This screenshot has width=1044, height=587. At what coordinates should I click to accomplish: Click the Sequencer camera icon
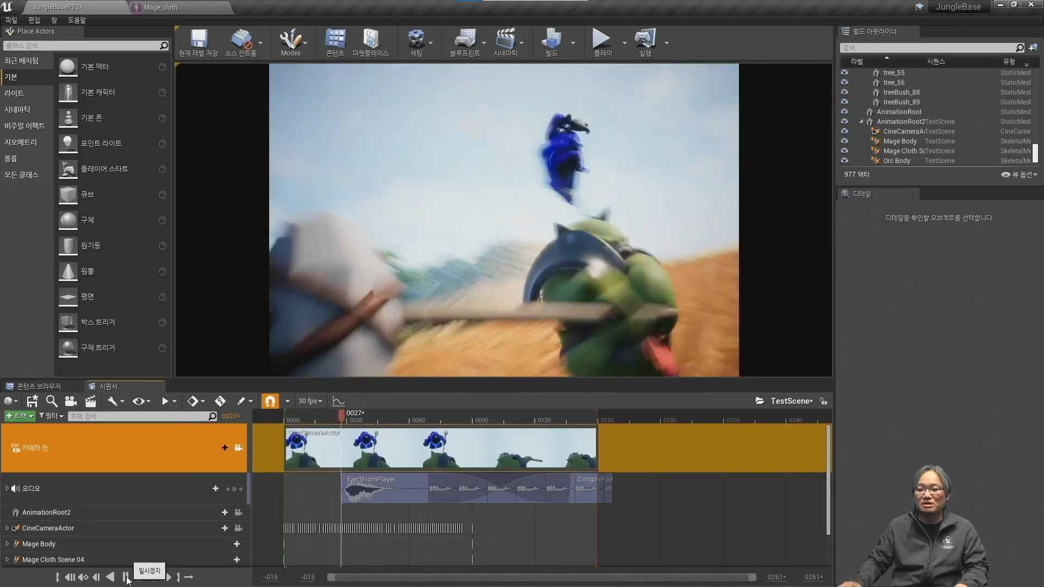71,401
